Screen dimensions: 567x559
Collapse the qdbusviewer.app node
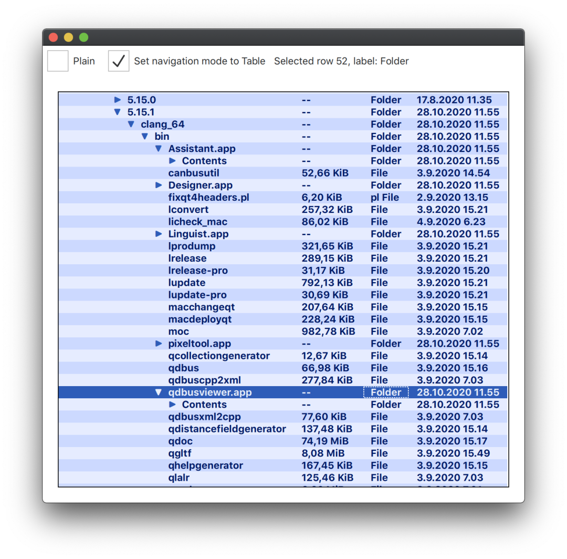coord(159,392)
